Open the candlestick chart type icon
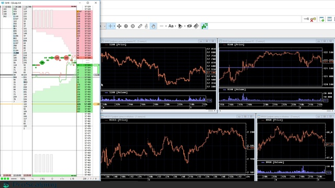The width and height of the screenshot is (335, 188). (x=205, y=26)
